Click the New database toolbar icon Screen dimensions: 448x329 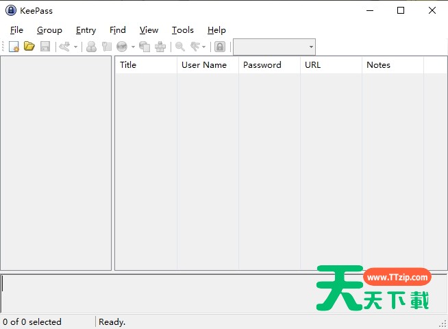14,47
